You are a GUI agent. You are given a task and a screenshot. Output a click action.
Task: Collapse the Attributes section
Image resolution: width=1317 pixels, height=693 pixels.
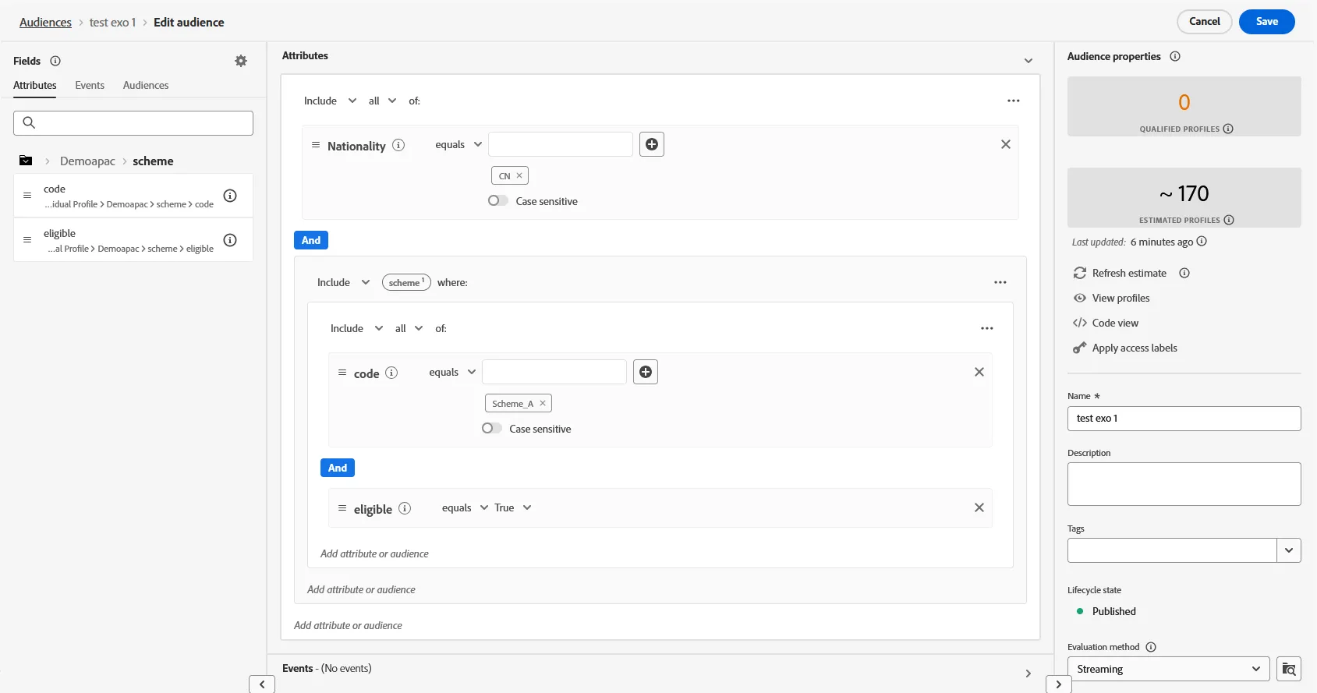[1028, 61]
